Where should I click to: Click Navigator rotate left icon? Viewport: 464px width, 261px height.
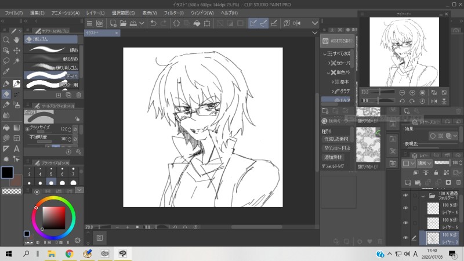402,101
